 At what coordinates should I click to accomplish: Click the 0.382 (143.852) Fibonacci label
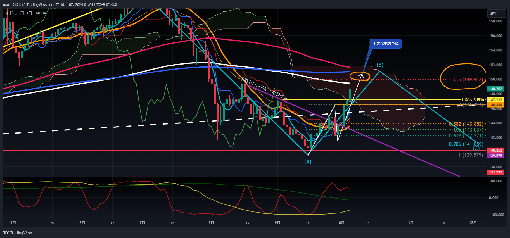pyautogui.click(x=466, y=124)
